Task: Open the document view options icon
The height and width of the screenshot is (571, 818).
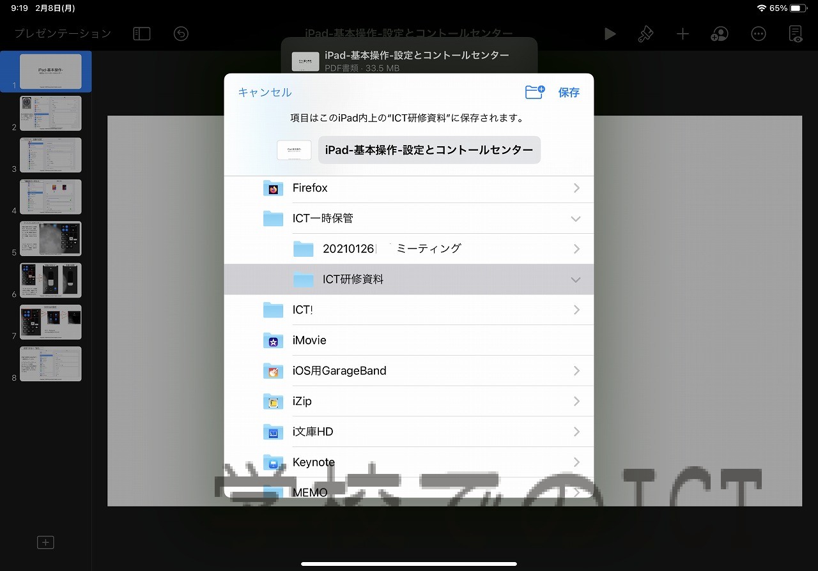Action: pos(796,34)
